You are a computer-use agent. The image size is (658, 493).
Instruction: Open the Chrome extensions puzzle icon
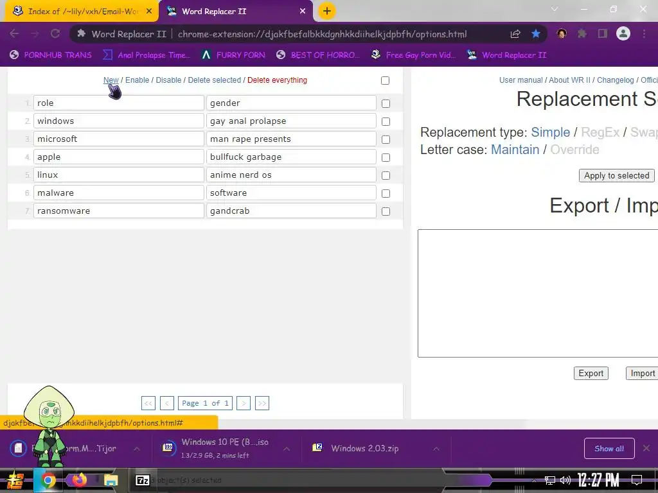582,33
